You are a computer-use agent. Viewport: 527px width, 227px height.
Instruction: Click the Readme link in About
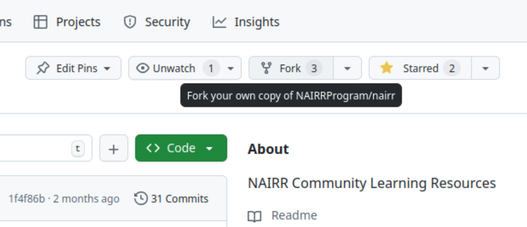[x=294, y=215]
